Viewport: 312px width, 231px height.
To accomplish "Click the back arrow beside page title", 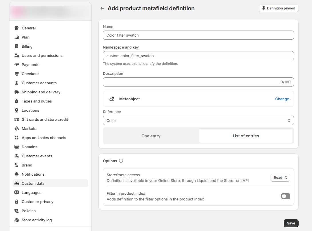I will (x=102, y=9).
